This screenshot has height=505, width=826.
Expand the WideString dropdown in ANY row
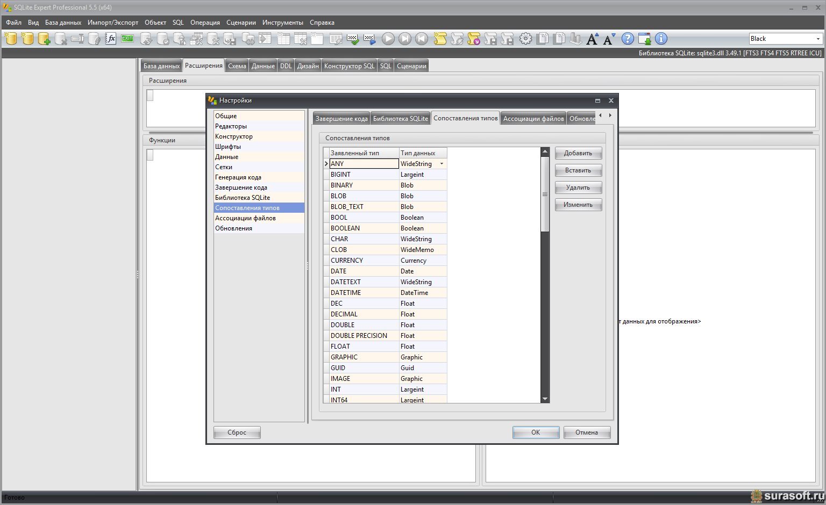coord(442,164)
